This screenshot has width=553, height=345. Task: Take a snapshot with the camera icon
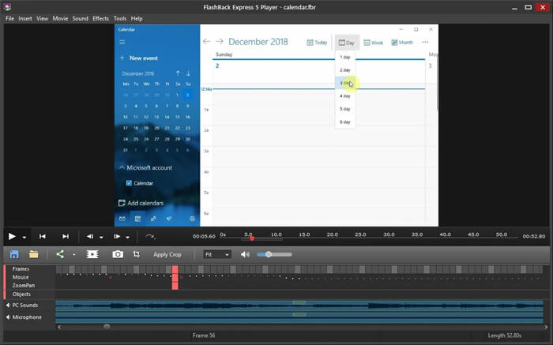click(117, 254)
